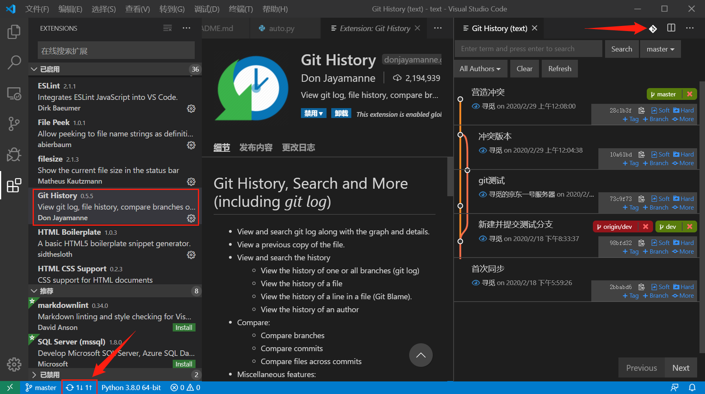Open the 终端(T) menu
This screenshot has height=394, width=705.
[x=241, y=9]
